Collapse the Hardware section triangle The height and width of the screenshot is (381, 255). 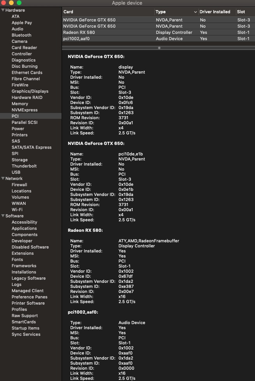click(x=3, y=10)
